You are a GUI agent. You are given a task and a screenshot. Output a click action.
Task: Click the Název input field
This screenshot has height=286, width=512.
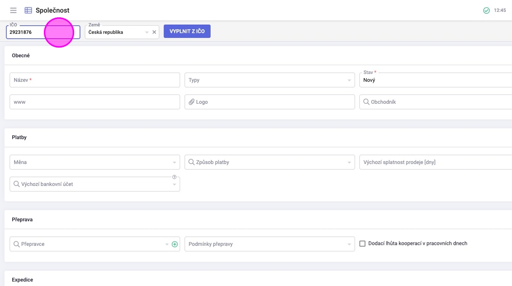click(x=95, y=80)
